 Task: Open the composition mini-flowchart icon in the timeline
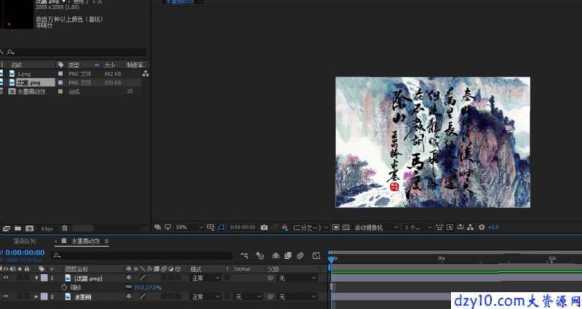pos(244,256)
